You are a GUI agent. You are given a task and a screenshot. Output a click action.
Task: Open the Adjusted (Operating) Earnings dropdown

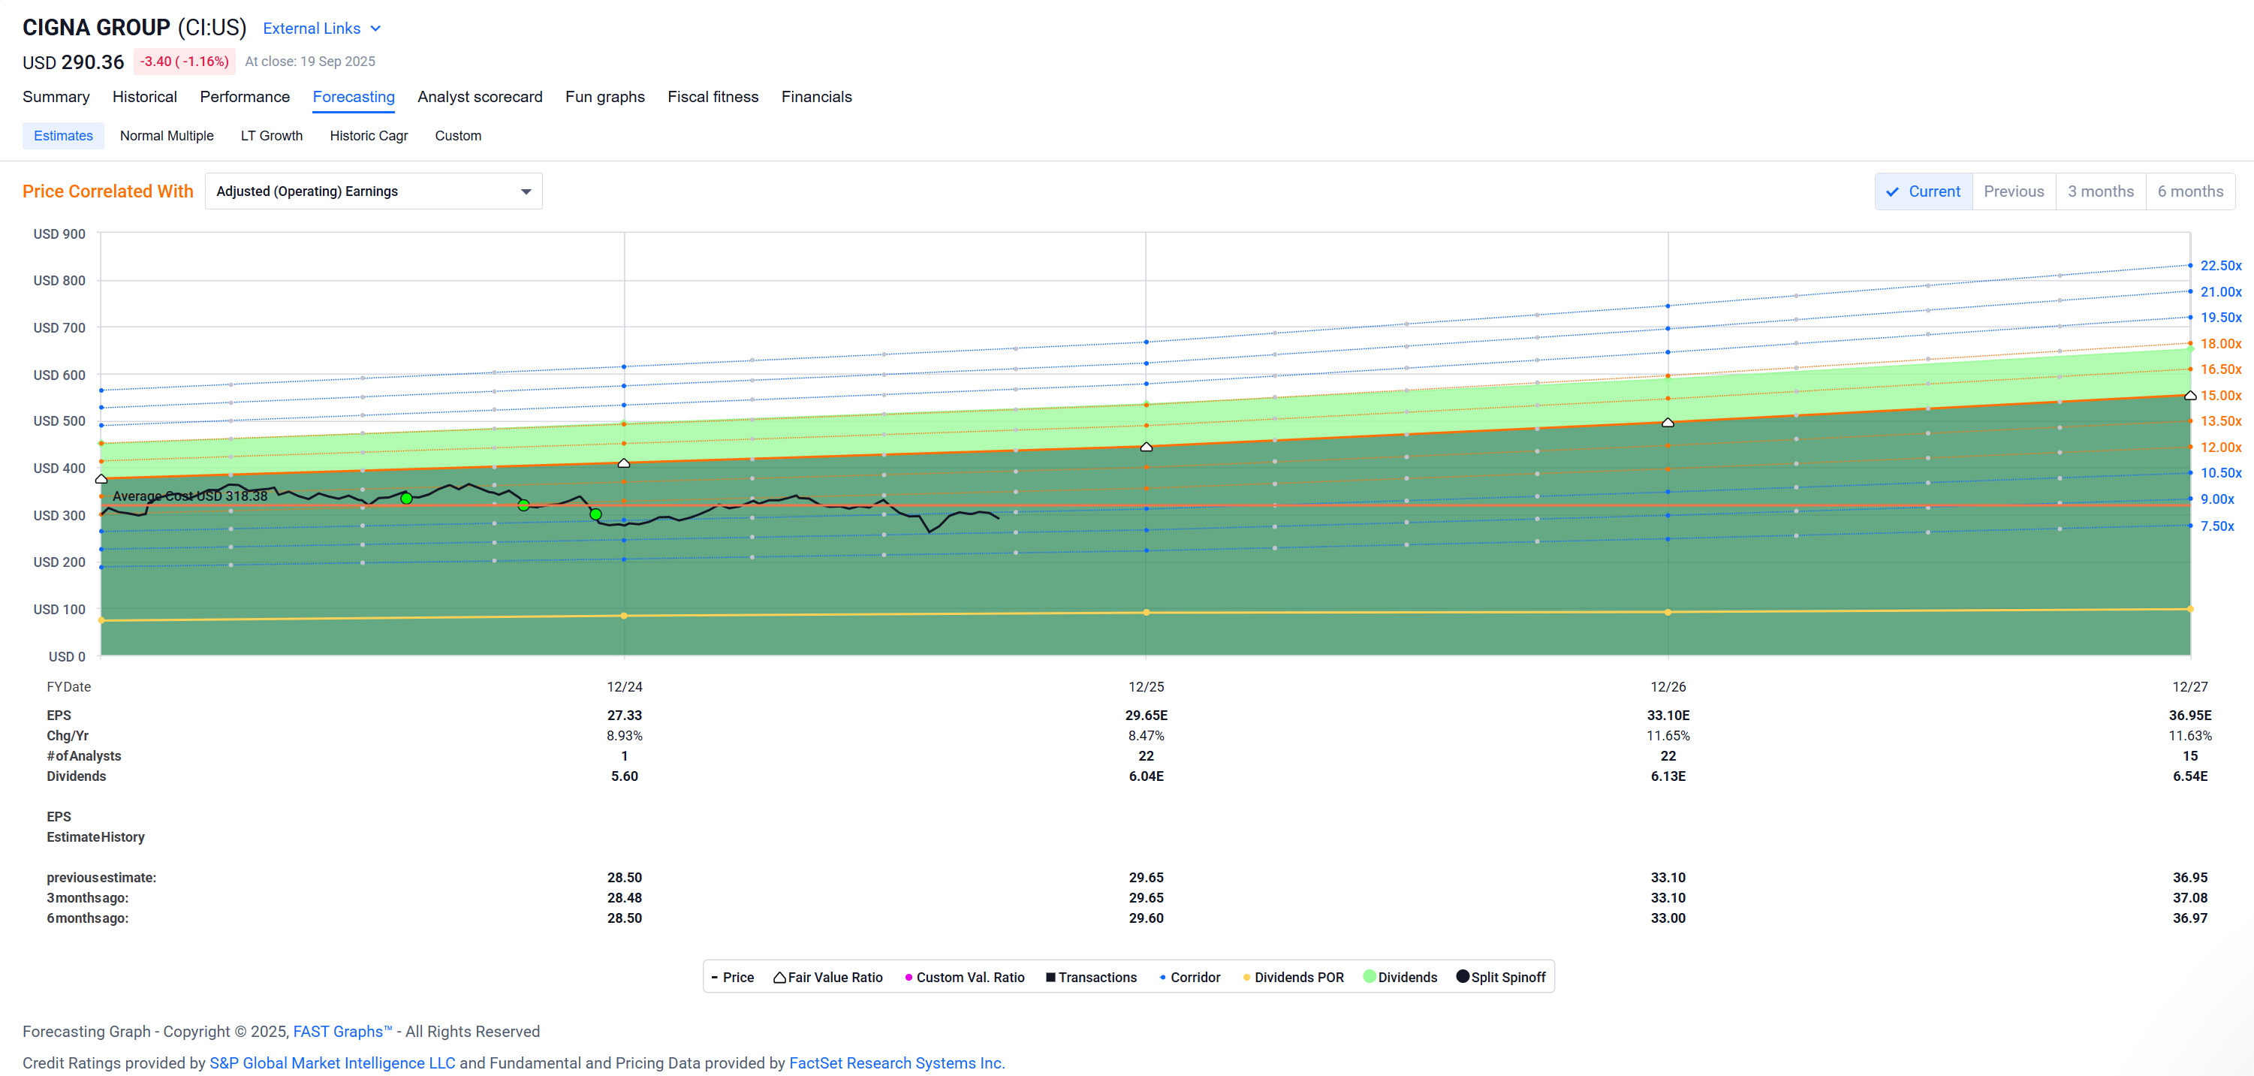tap(374, 191)
